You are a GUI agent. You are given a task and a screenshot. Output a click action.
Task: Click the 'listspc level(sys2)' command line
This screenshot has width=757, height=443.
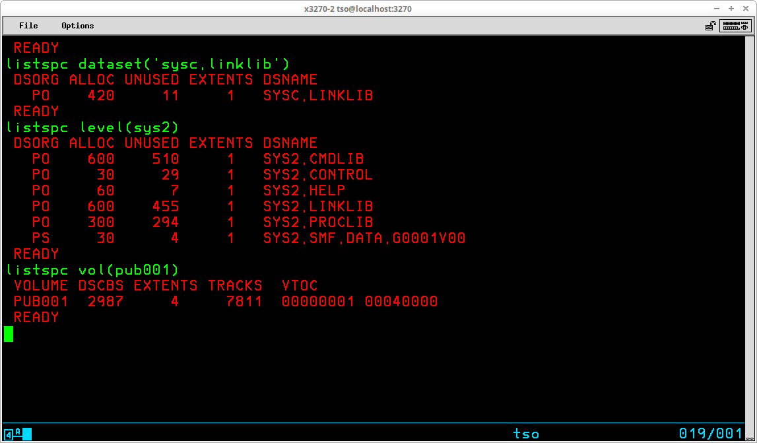point(92,127)
